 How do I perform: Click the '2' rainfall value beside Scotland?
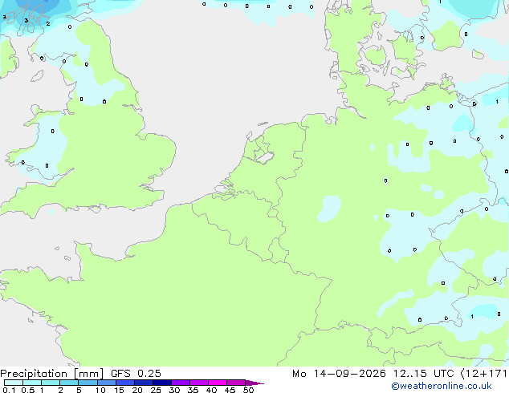pos(48,24)
